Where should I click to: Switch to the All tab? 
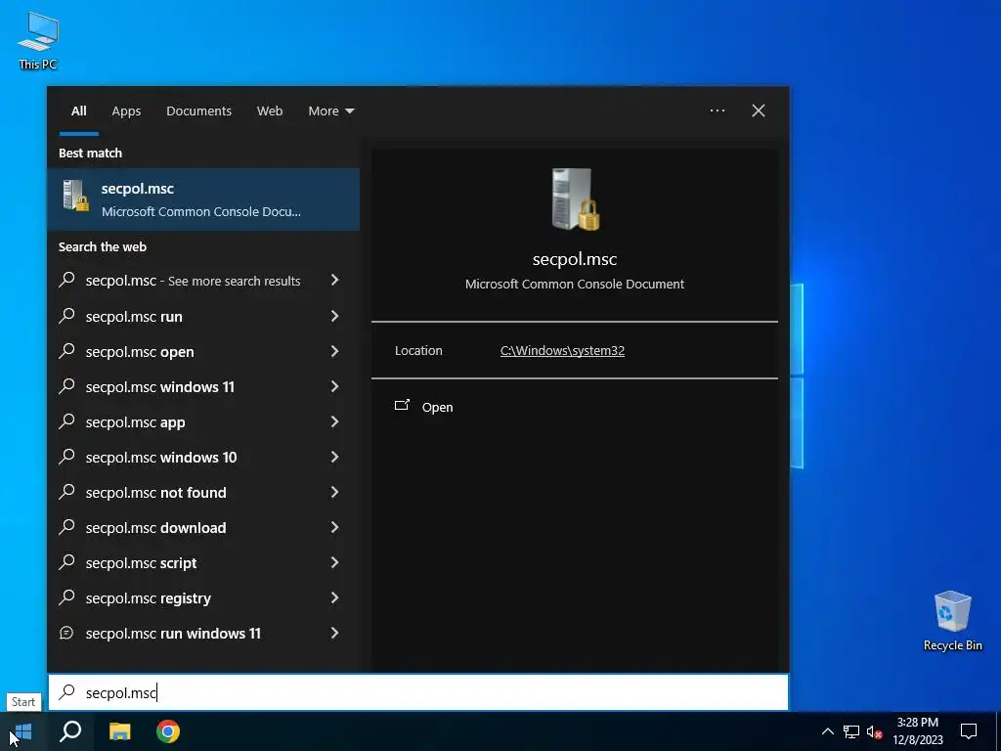coord(78,111)
